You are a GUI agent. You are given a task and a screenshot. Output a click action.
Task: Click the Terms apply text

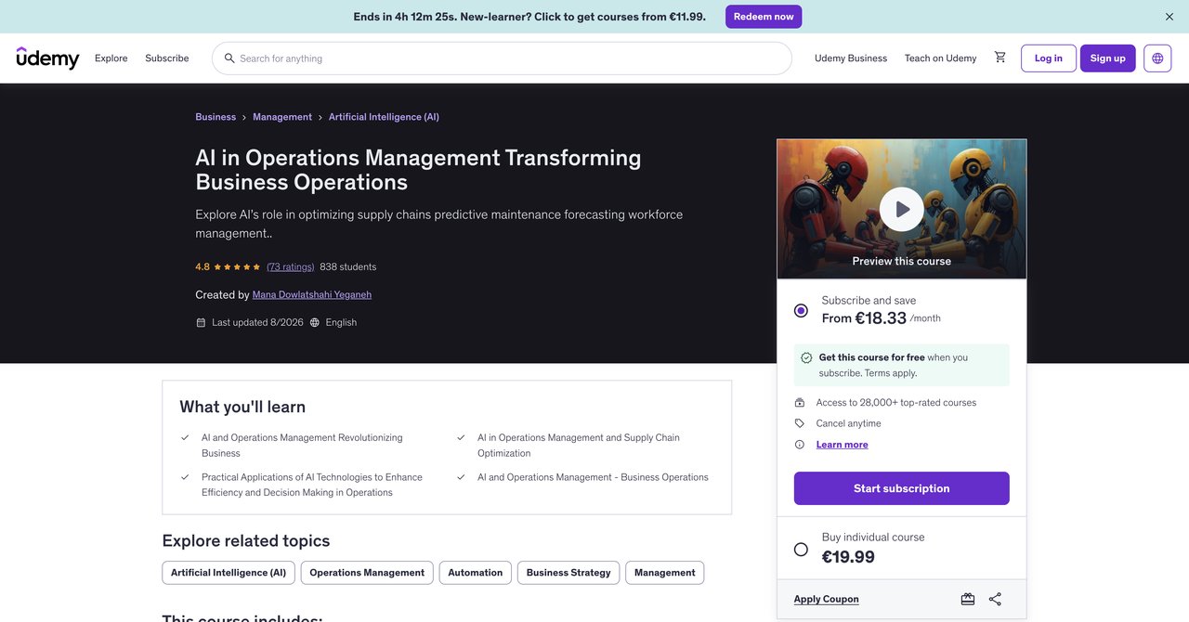point(891,373)
